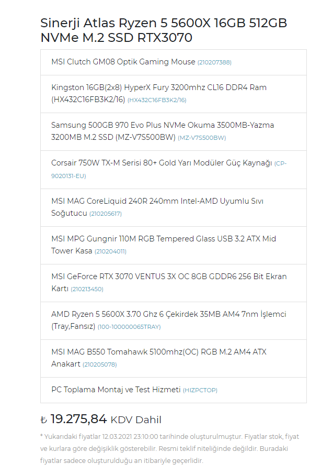Click the 100-100000065TRAY code link
The image size is (333, 475).
click(129, 327)
